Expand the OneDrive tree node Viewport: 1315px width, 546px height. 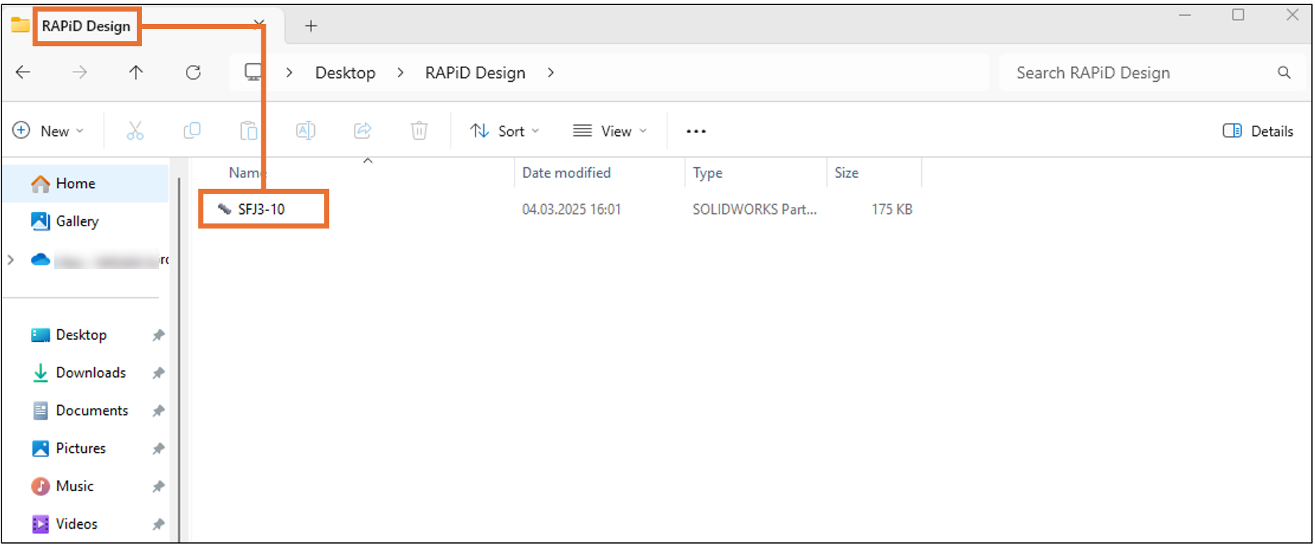[x=11, y=260]
